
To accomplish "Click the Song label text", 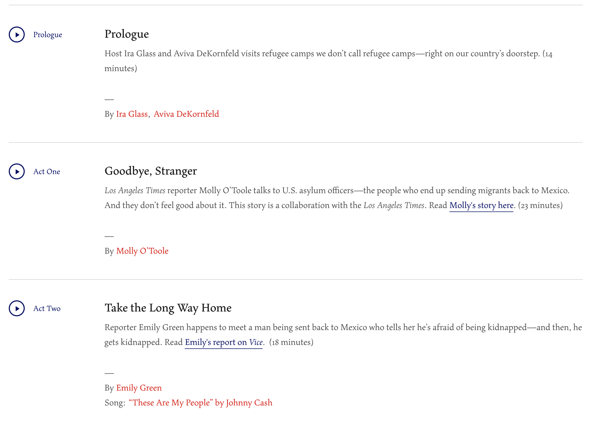I will click(x=115, y=403).
